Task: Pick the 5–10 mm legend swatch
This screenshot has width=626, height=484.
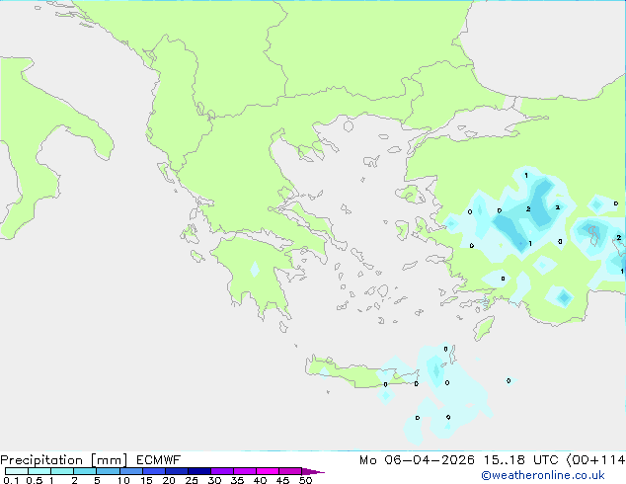Action: coord(108,471)
